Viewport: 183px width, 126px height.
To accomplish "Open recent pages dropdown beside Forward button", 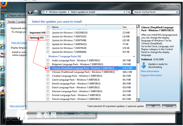I will point(40,12).
